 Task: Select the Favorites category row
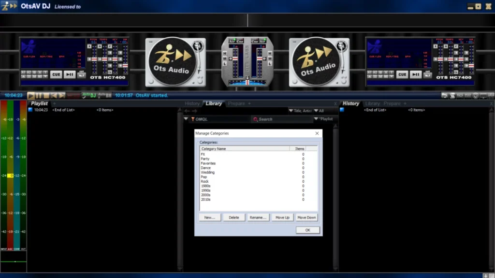point(258,163)
